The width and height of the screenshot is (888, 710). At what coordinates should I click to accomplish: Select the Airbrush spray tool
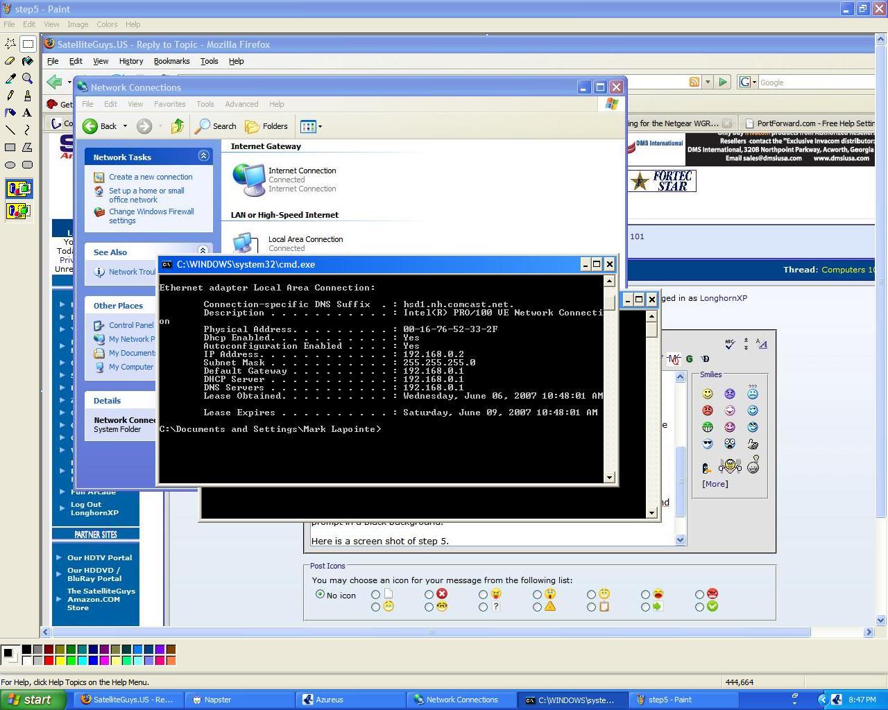[10, 112]
